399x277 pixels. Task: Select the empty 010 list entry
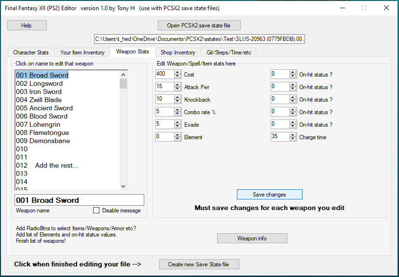(x=22, y=149)
